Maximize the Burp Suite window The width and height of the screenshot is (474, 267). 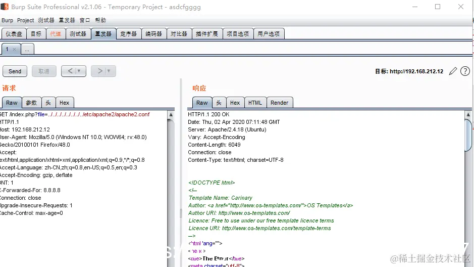[438, 7]
